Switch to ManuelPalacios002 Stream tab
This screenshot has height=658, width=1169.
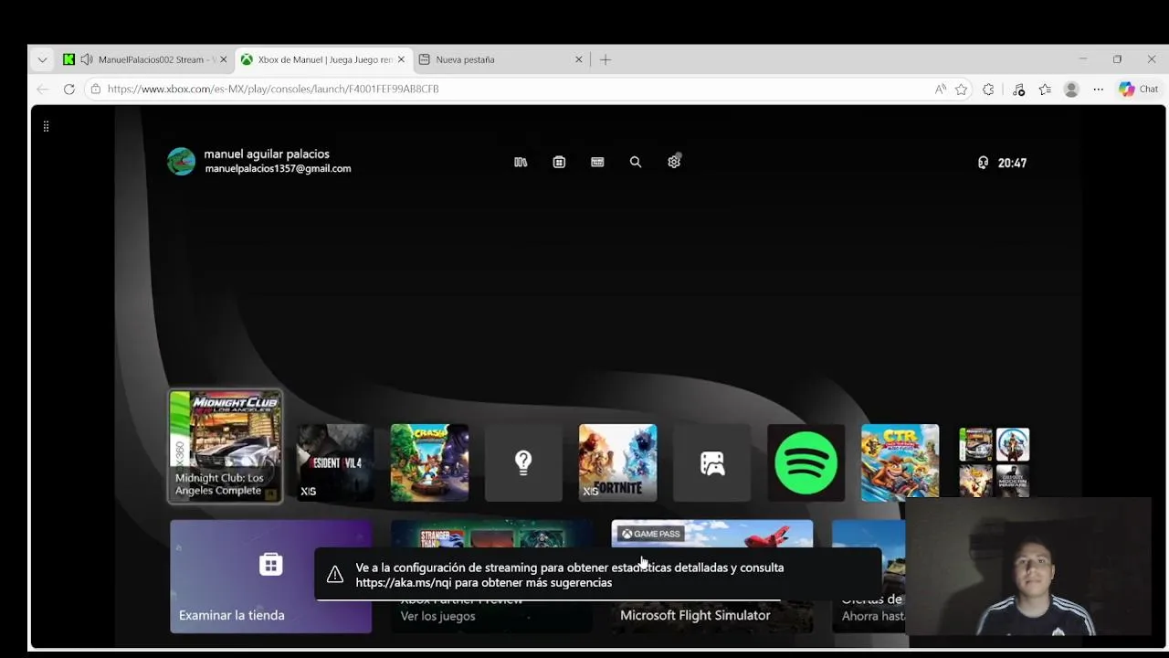[x=146, y=59]
